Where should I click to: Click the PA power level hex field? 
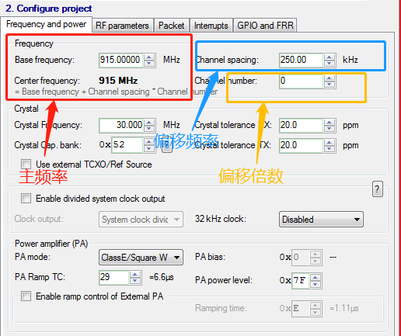pos(301,280)
